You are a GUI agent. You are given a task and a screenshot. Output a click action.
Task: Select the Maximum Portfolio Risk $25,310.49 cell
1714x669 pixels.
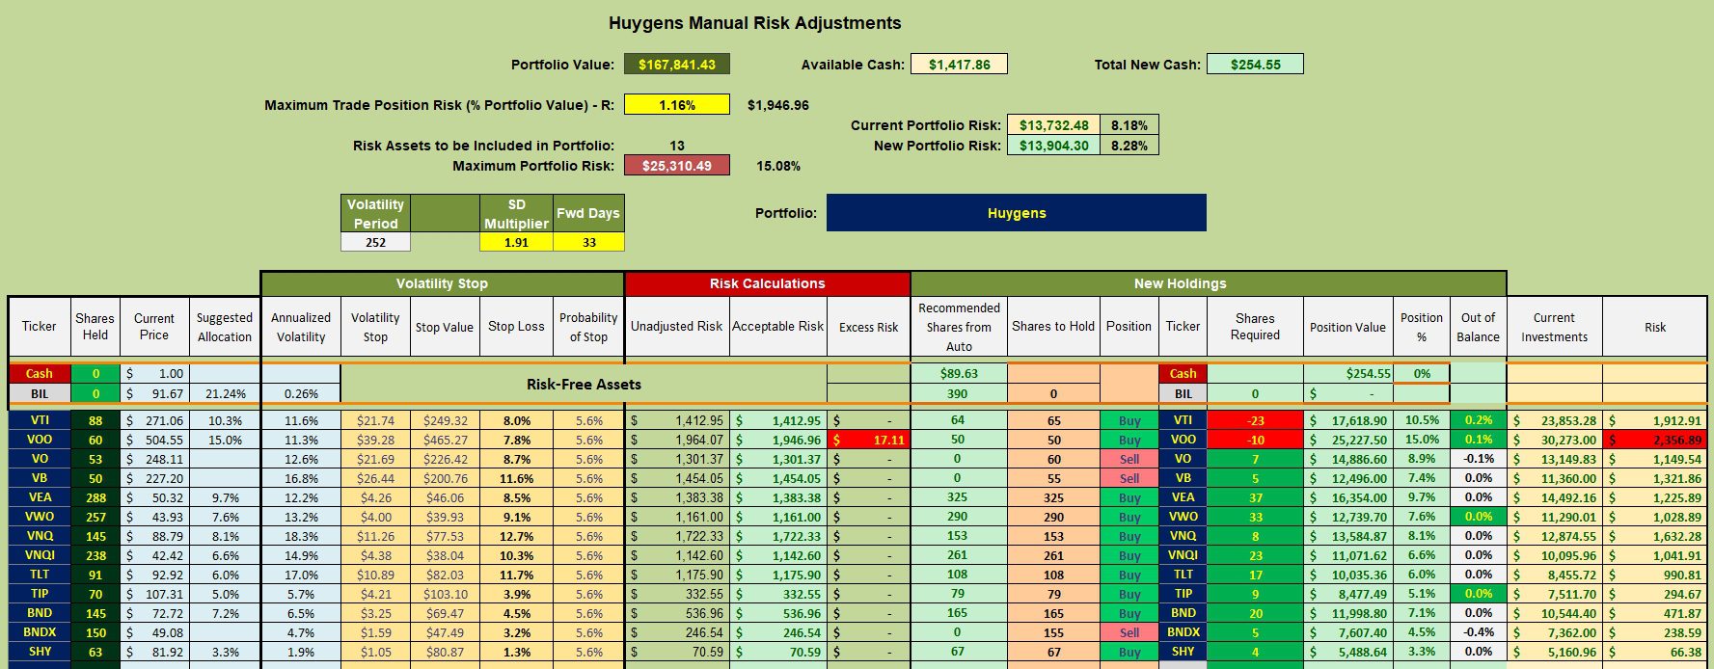point(677,166)
